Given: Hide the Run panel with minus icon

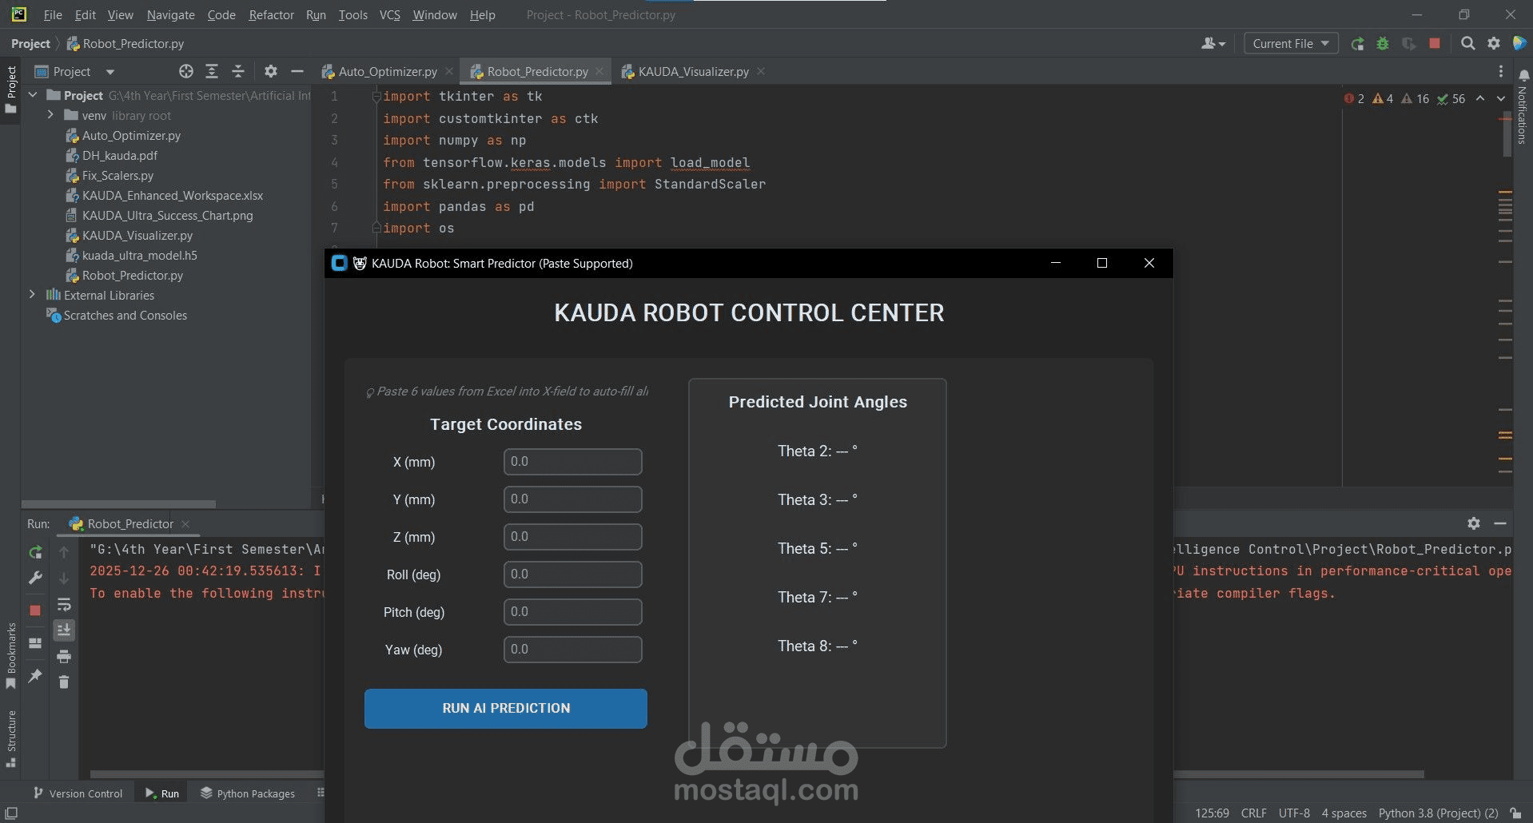Looking at the screenshot, I should [1500, 523].
